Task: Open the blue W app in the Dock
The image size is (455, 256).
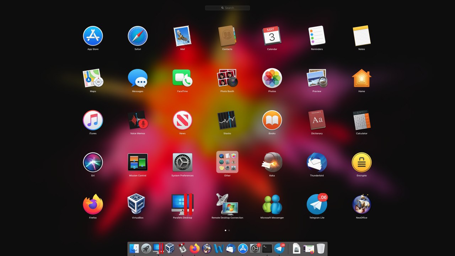Action: (219, 249)
